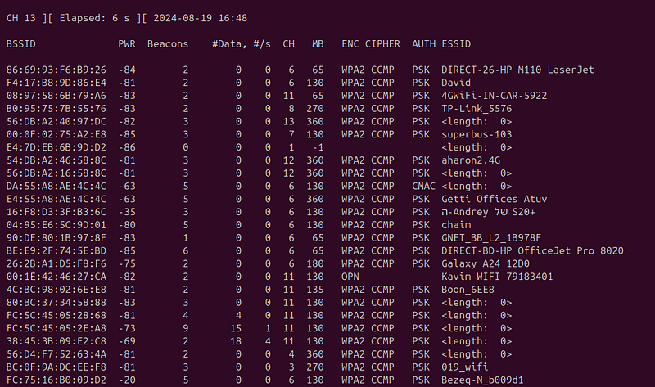Select BSSID DA:55:A8:AE:4C:4C
The width and height of the screenshot is (655, 387).
coord(56,187)
